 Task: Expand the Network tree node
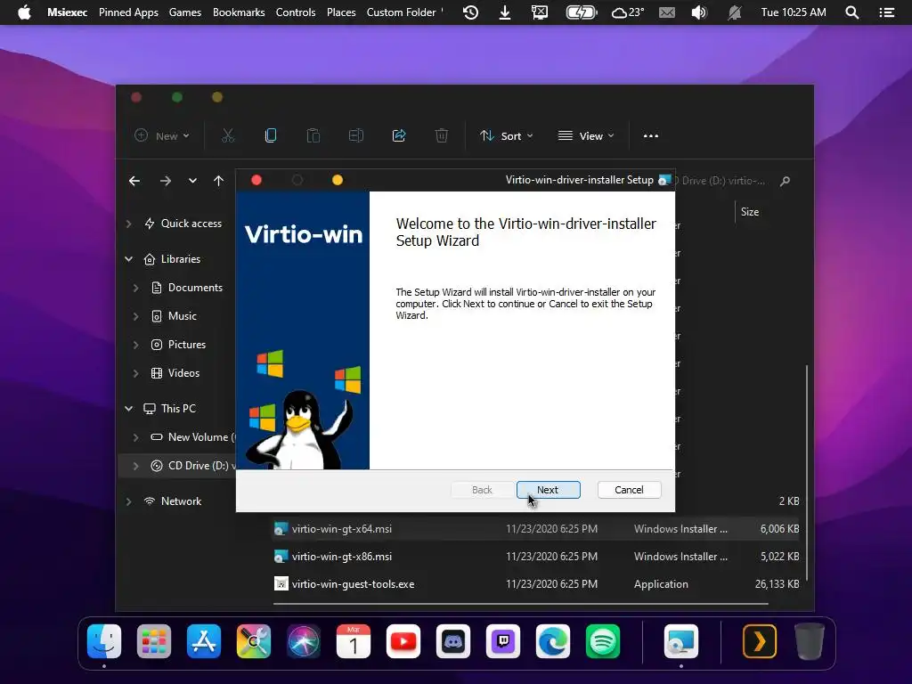[x=129, y=501]
